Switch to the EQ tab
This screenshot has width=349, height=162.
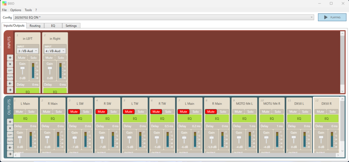53,26
